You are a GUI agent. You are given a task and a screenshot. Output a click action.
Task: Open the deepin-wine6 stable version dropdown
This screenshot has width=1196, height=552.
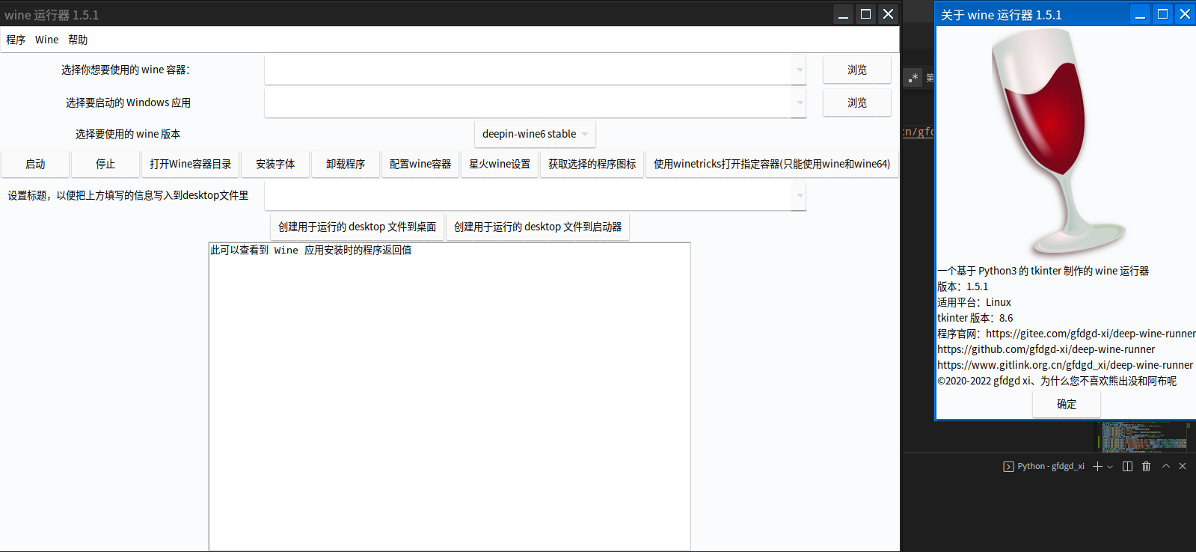535,134
